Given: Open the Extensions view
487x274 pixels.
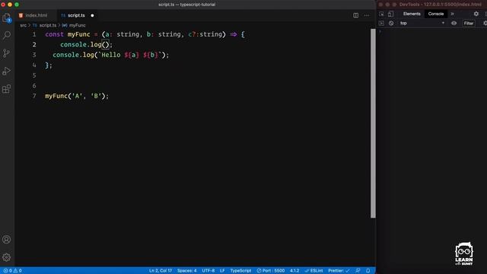Looking at the screenshot, I should click(7, 89).
